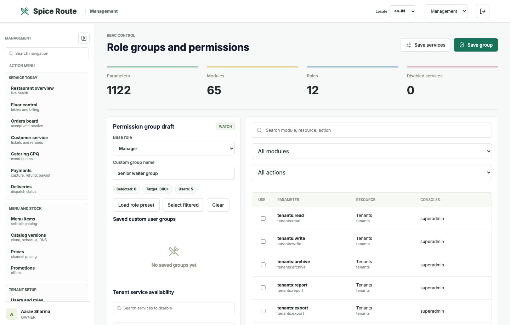Viewport: 510px width, 325px height.
Task: Open Deliveries dispatch status
Action: [x=46, y=189]
